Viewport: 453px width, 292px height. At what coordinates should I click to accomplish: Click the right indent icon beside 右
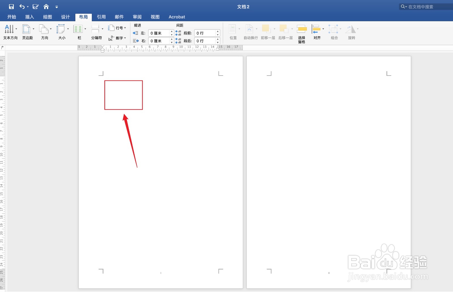pyautogui.click(x=136, y=41)
